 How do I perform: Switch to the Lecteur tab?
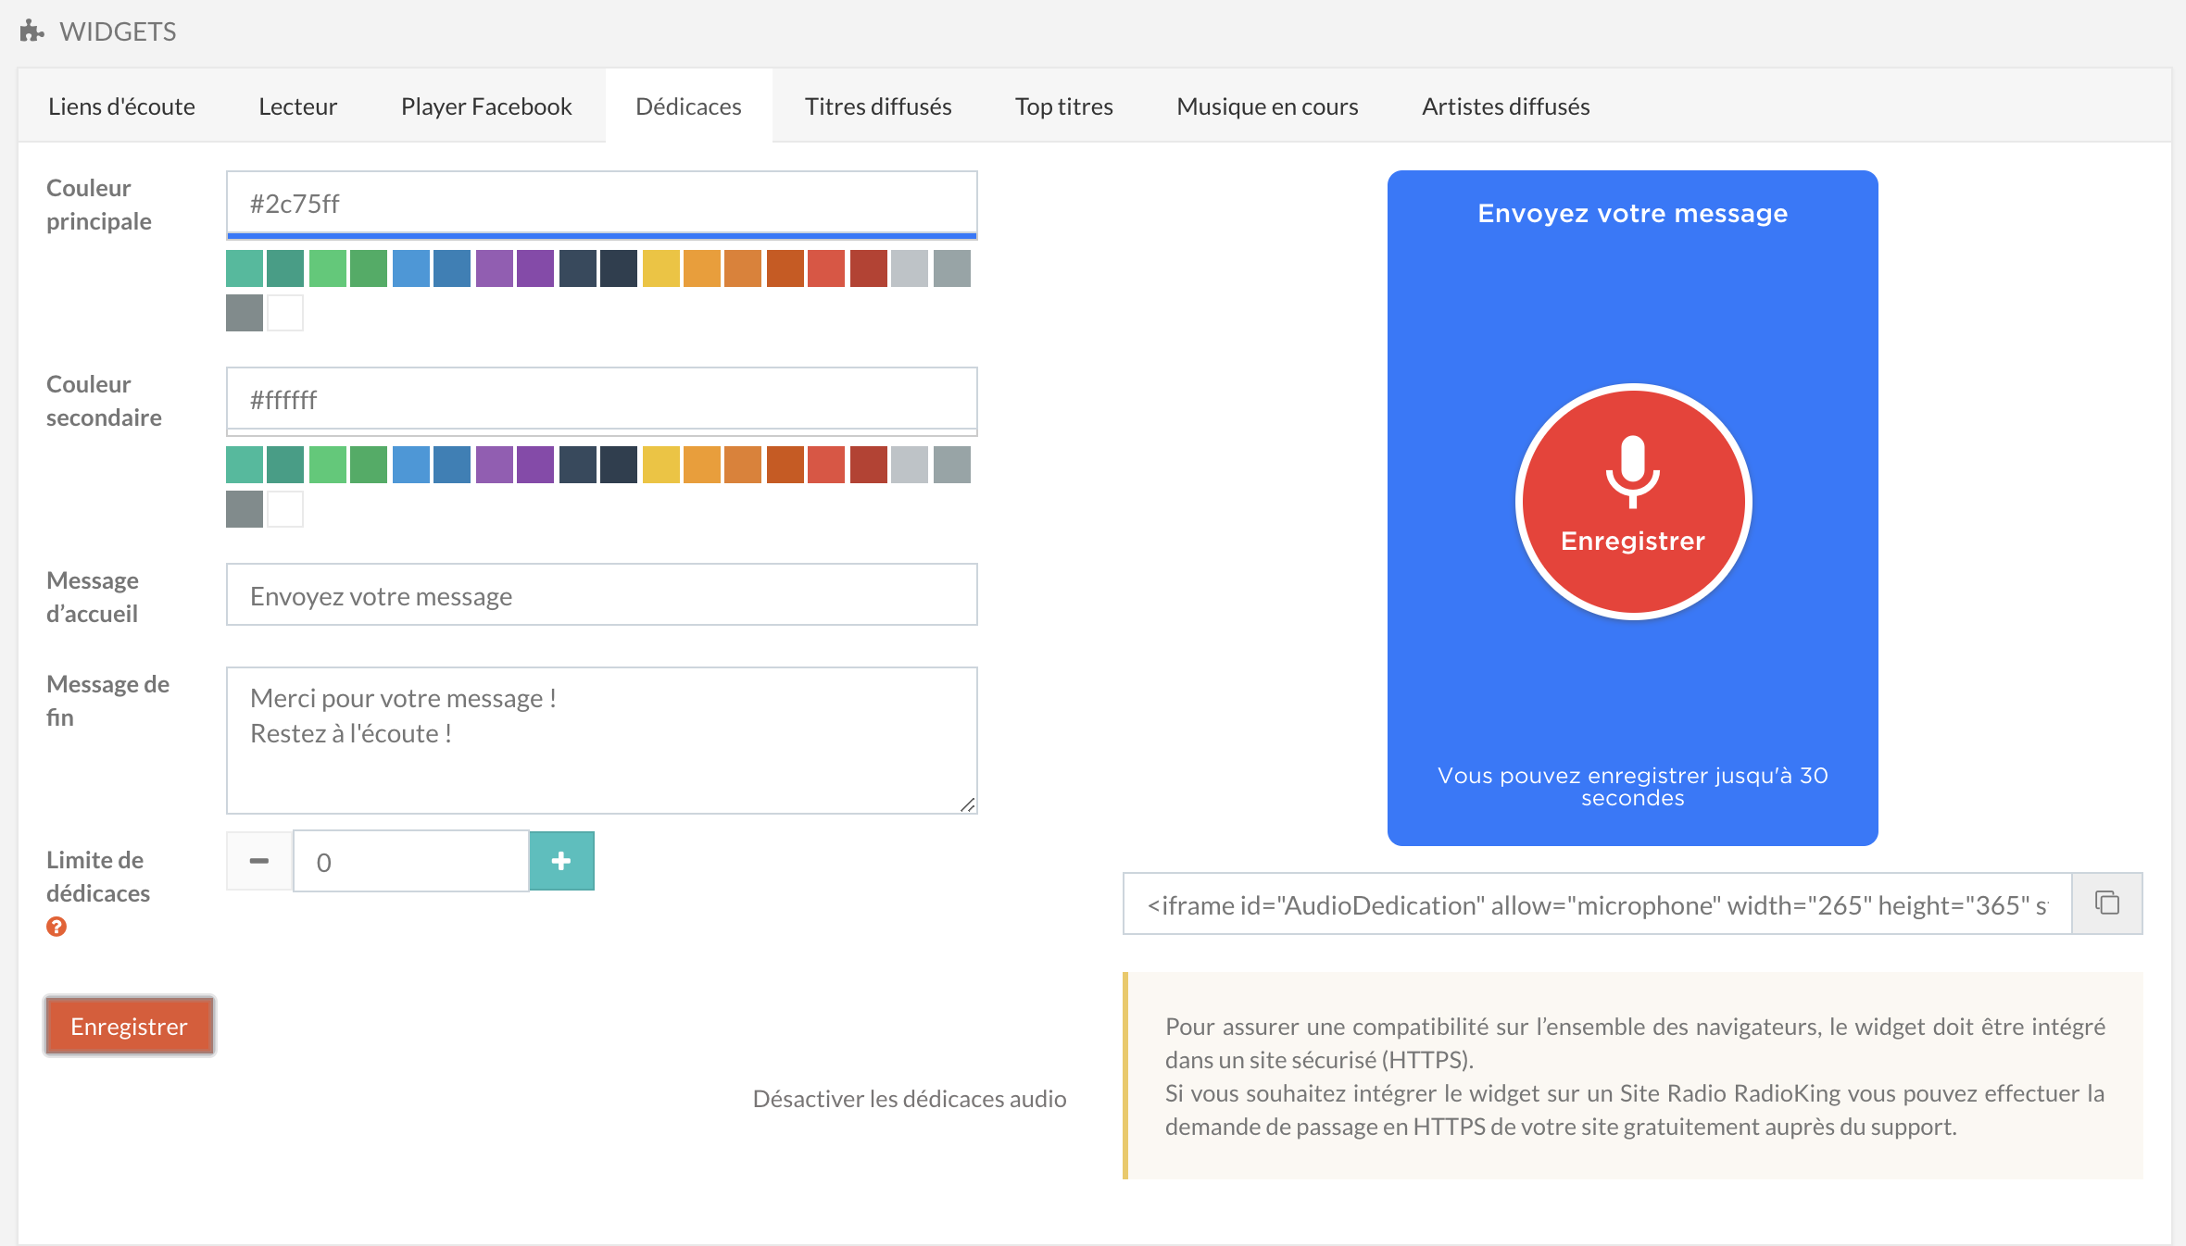point(298,106)
